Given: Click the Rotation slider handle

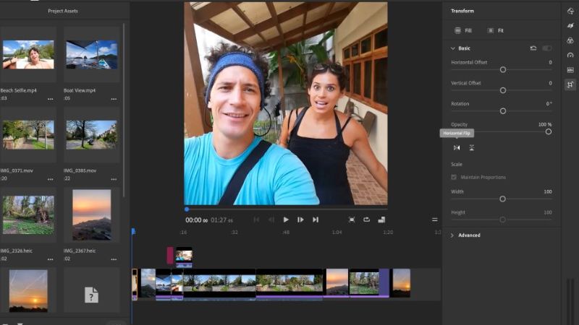Looking at the screenshot, I should coord(502,110).
